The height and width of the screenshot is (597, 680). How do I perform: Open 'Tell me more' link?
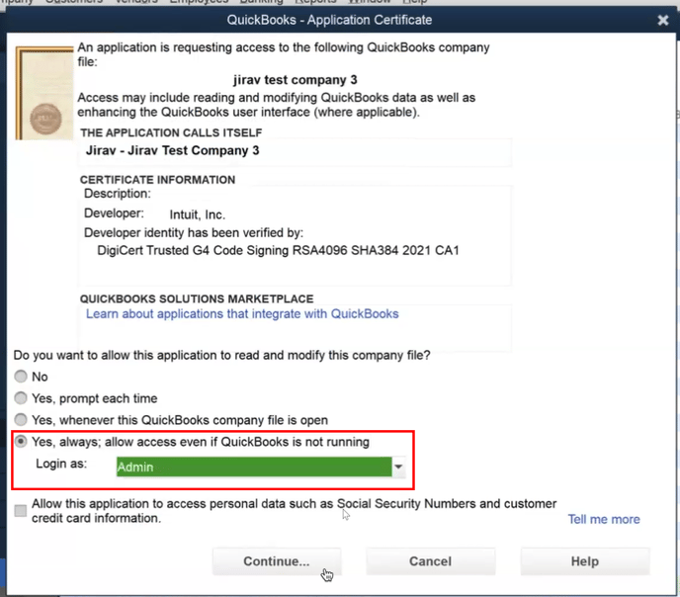click(x=604, y=519)
